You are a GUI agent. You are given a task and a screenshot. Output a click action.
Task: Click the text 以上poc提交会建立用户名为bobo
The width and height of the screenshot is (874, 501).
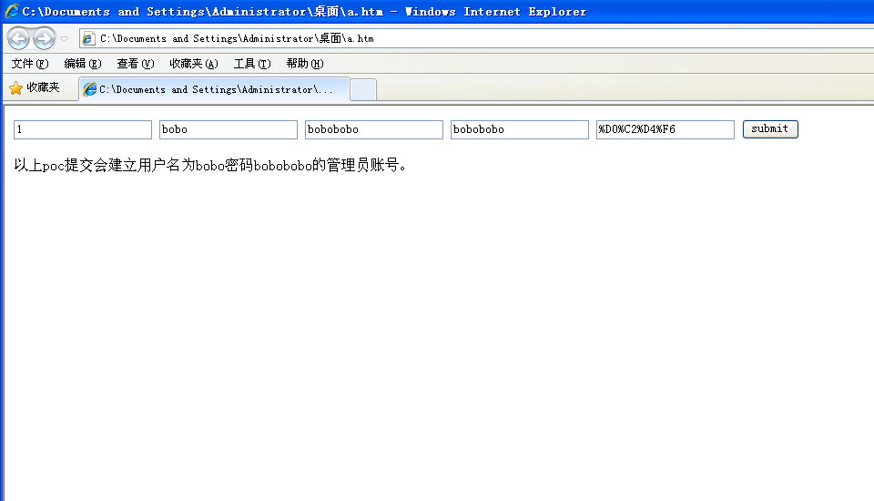(x=119, y=165)
